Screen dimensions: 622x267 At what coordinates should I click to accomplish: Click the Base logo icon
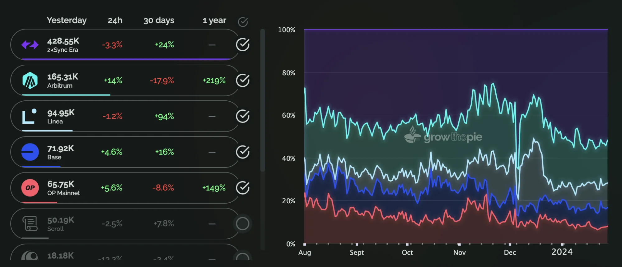30,152
